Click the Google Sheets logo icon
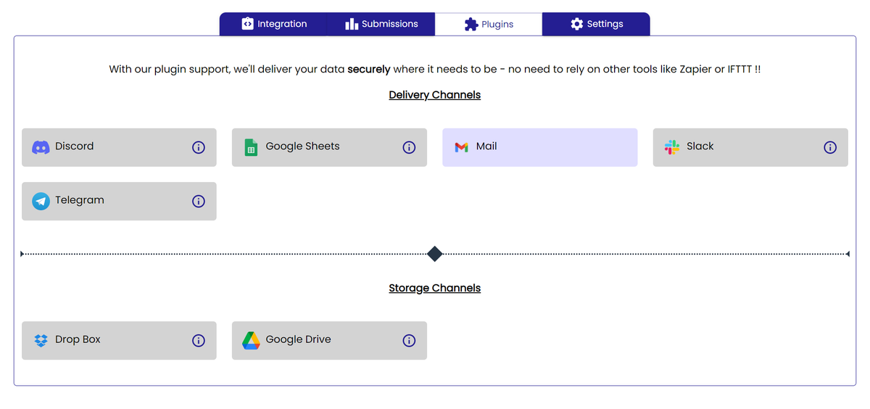The image size is (870, 409). tap(251, 147)
